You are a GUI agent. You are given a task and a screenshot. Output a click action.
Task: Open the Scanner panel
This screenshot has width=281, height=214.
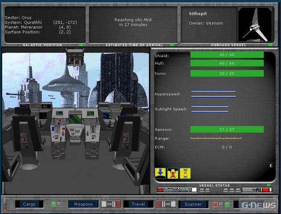pos(193,204)
